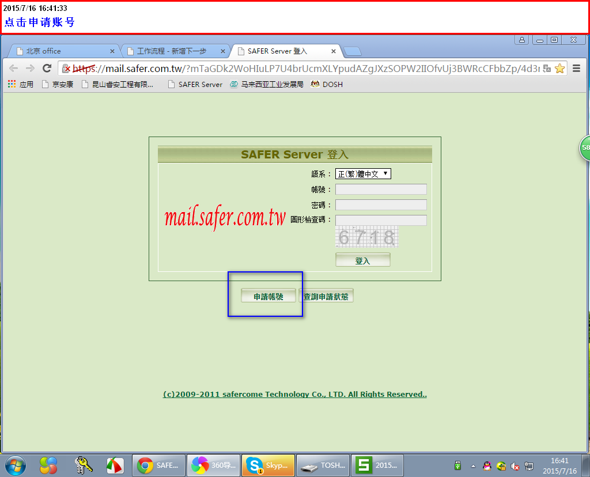The height and width of the screenshot is (477, 590).
Task: Click the browser back arrow
Action: [x=13, y=68]
